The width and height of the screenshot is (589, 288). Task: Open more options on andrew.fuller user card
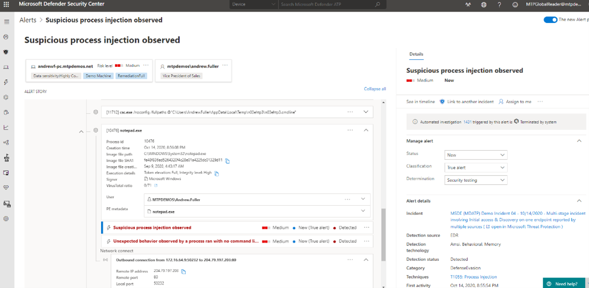coord(225,65)
